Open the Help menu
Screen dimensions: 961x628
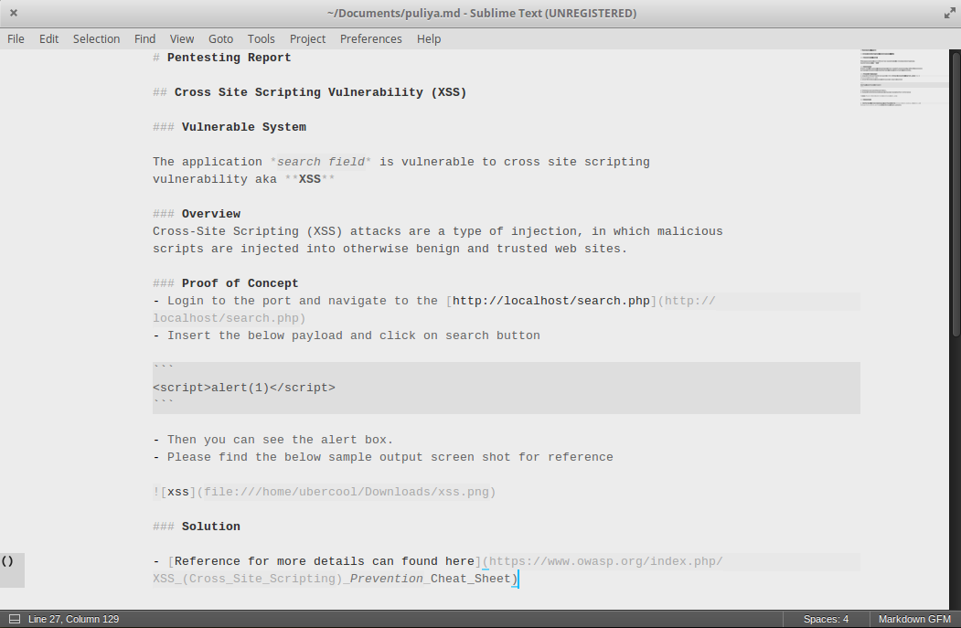pyautogui.click(x=428, y=38)
